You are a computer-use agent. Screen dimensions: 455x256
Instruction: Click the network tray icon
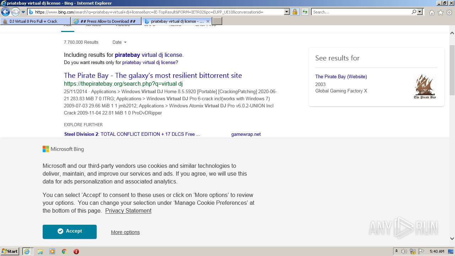click(413, 251)
